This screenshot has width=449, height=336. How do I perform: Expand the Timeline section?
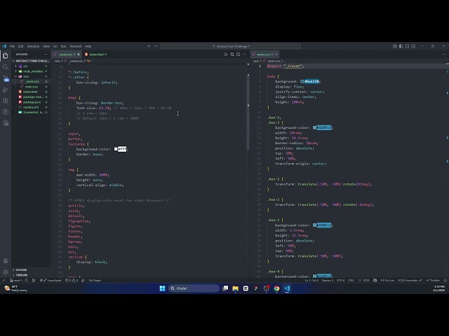(31, 275)
